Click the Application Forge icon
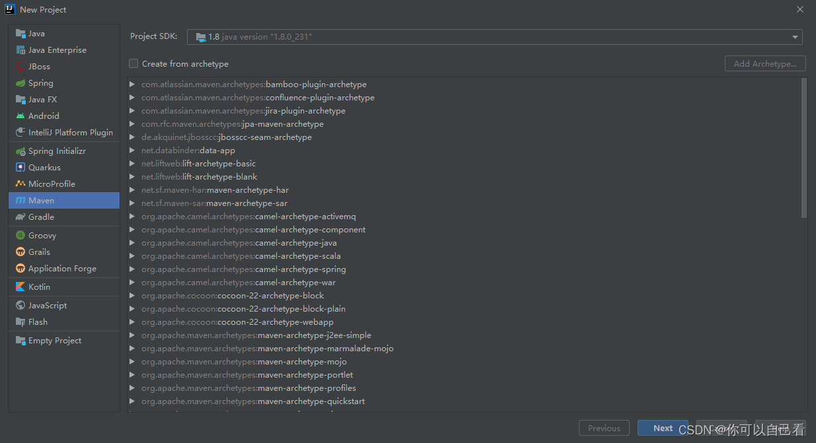Image resolution: width=816 pixels, height=443 pixels. [20, 269]
